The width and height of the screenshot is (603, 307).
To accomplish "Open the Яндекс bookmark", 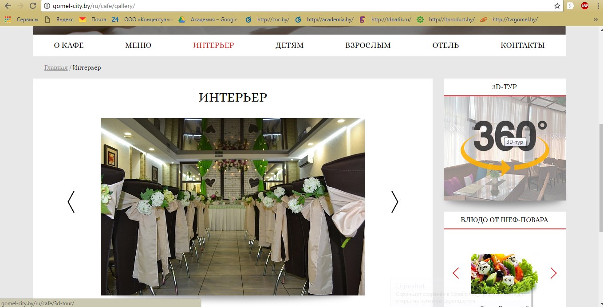I will tap(59, 20).
